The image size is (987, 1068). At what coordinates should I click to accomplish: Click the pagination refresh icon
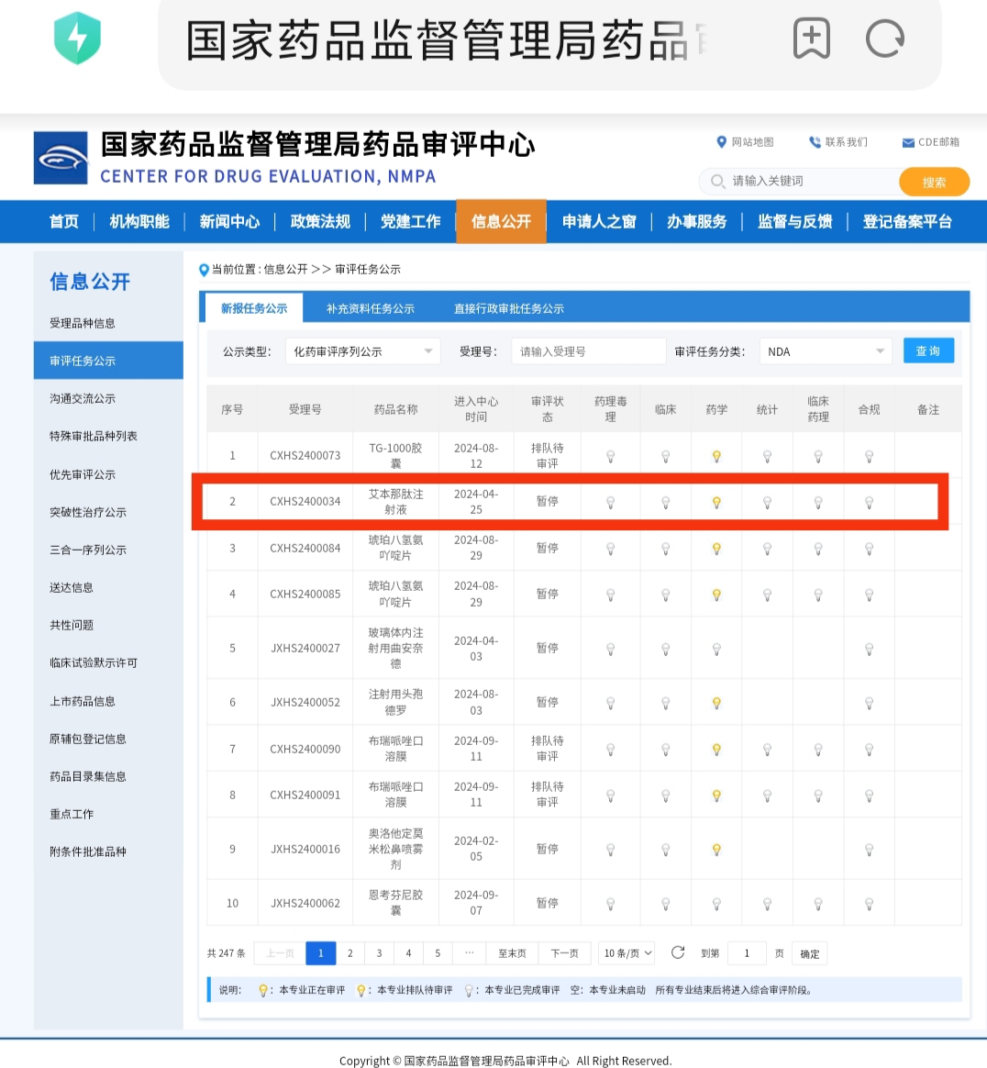click(x=678, y=952)
